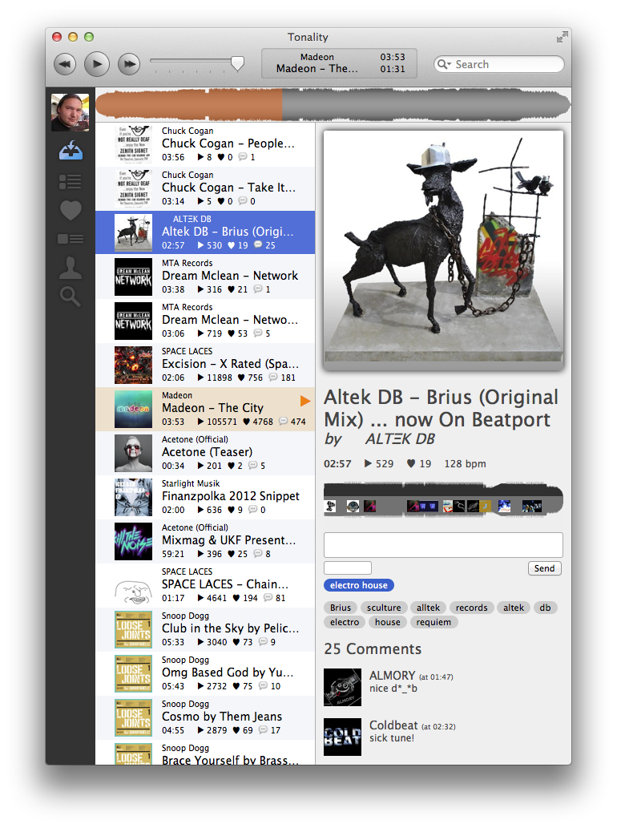This screenshot has width=617, height=828.
Task: Open the Coldbeat commenter name link
Action: click(x=393, y=725)
